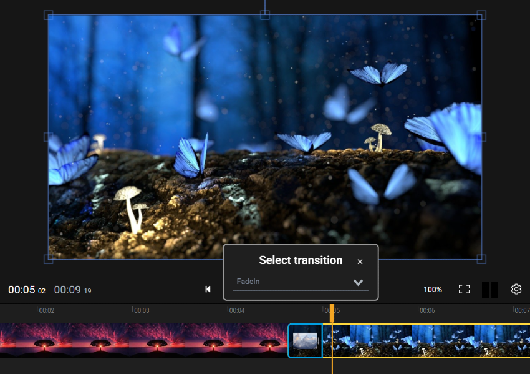Click the top-right corner resize handle

(x=481, y=15)
